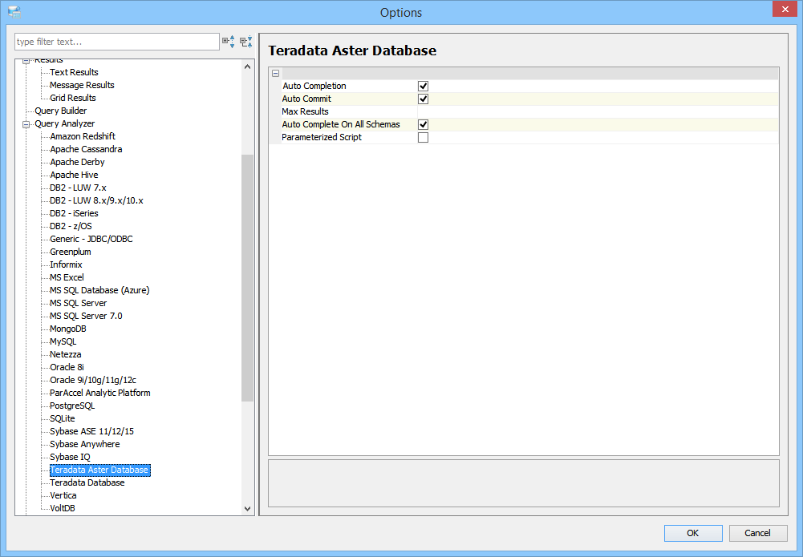The height and width of the screenshot is (557, 803).
Task: Click the collapse all tree icon
Action: [246, 42]
